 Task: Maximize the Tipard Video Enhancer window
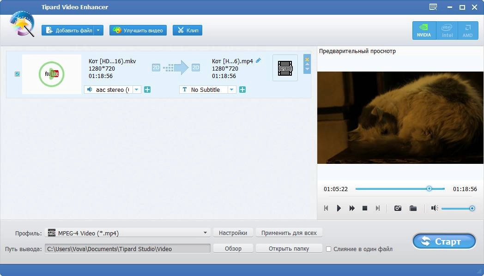462,7
